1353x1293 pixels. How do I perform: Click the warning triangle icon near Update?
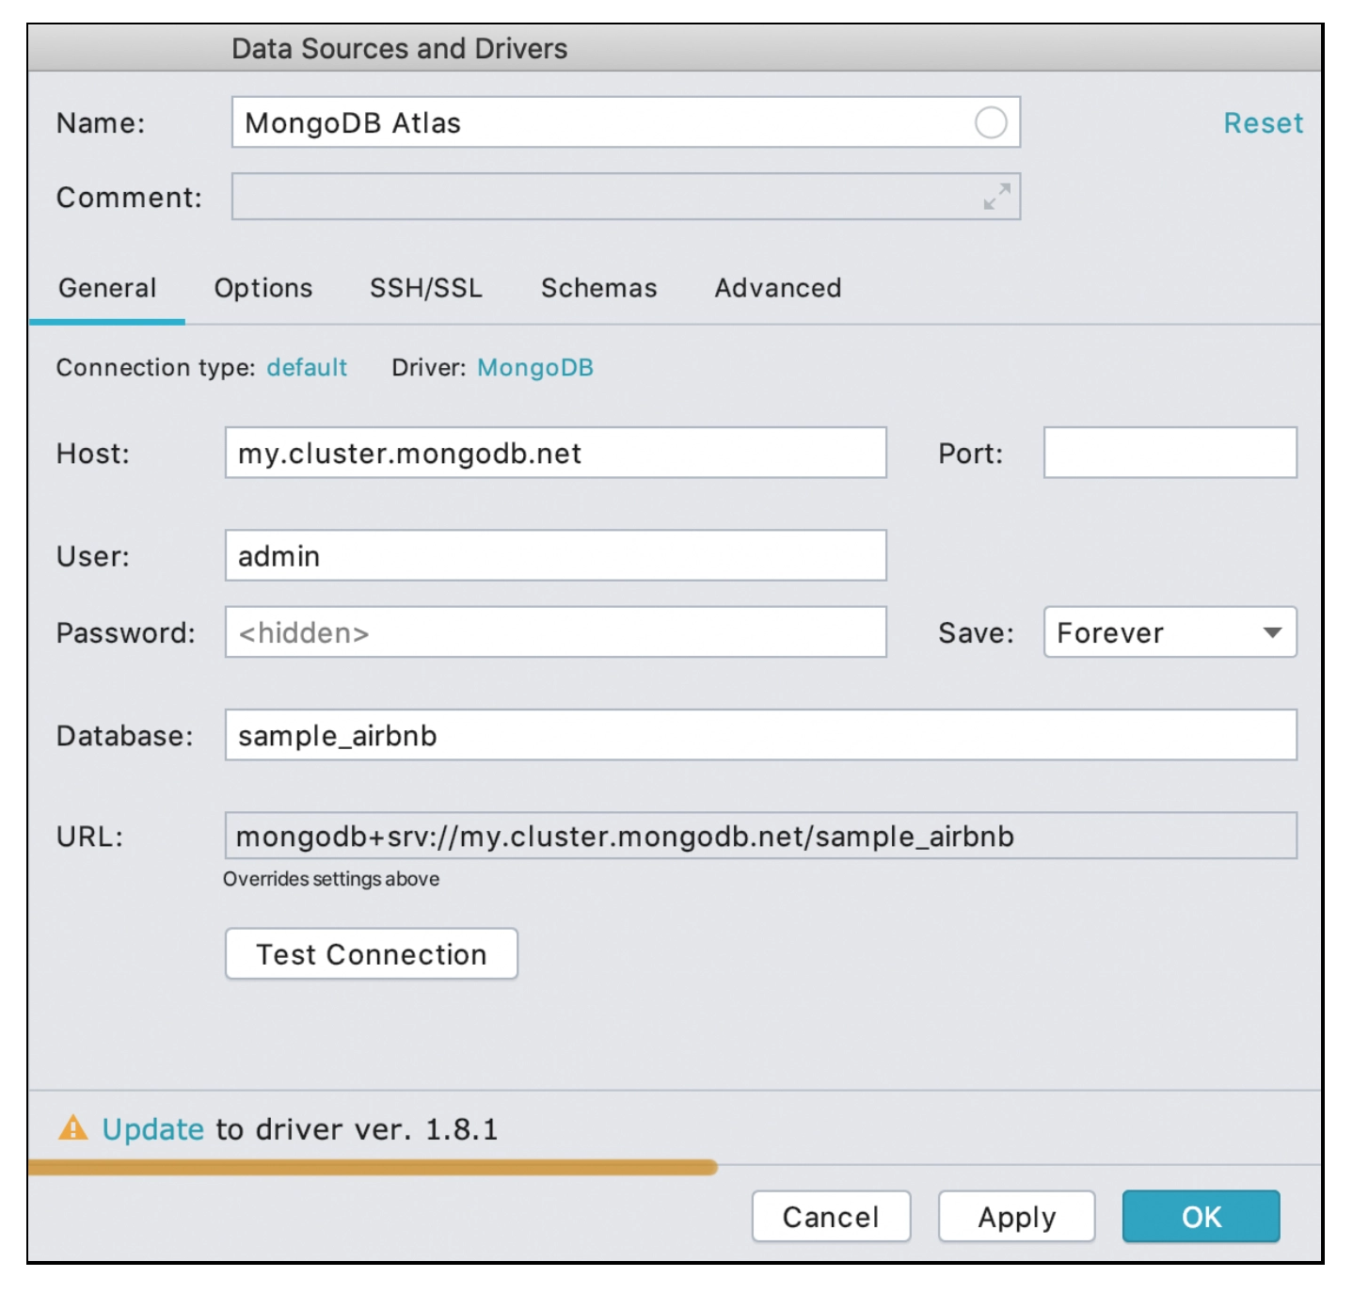pyautogui.click(x=72, y=1127)
